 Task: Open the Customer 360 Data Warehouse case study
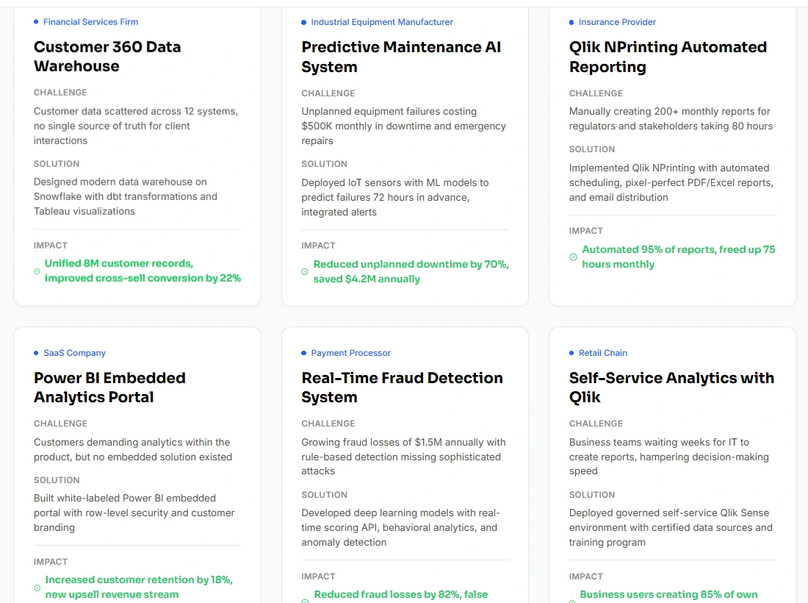click(x=107, y=57)
